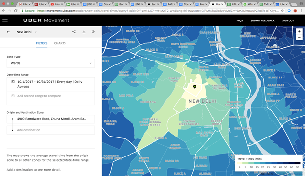The height and width of the screenshot is (176, 305).
Task: Reload the page with the refresh icon
Action: point(16,11)
